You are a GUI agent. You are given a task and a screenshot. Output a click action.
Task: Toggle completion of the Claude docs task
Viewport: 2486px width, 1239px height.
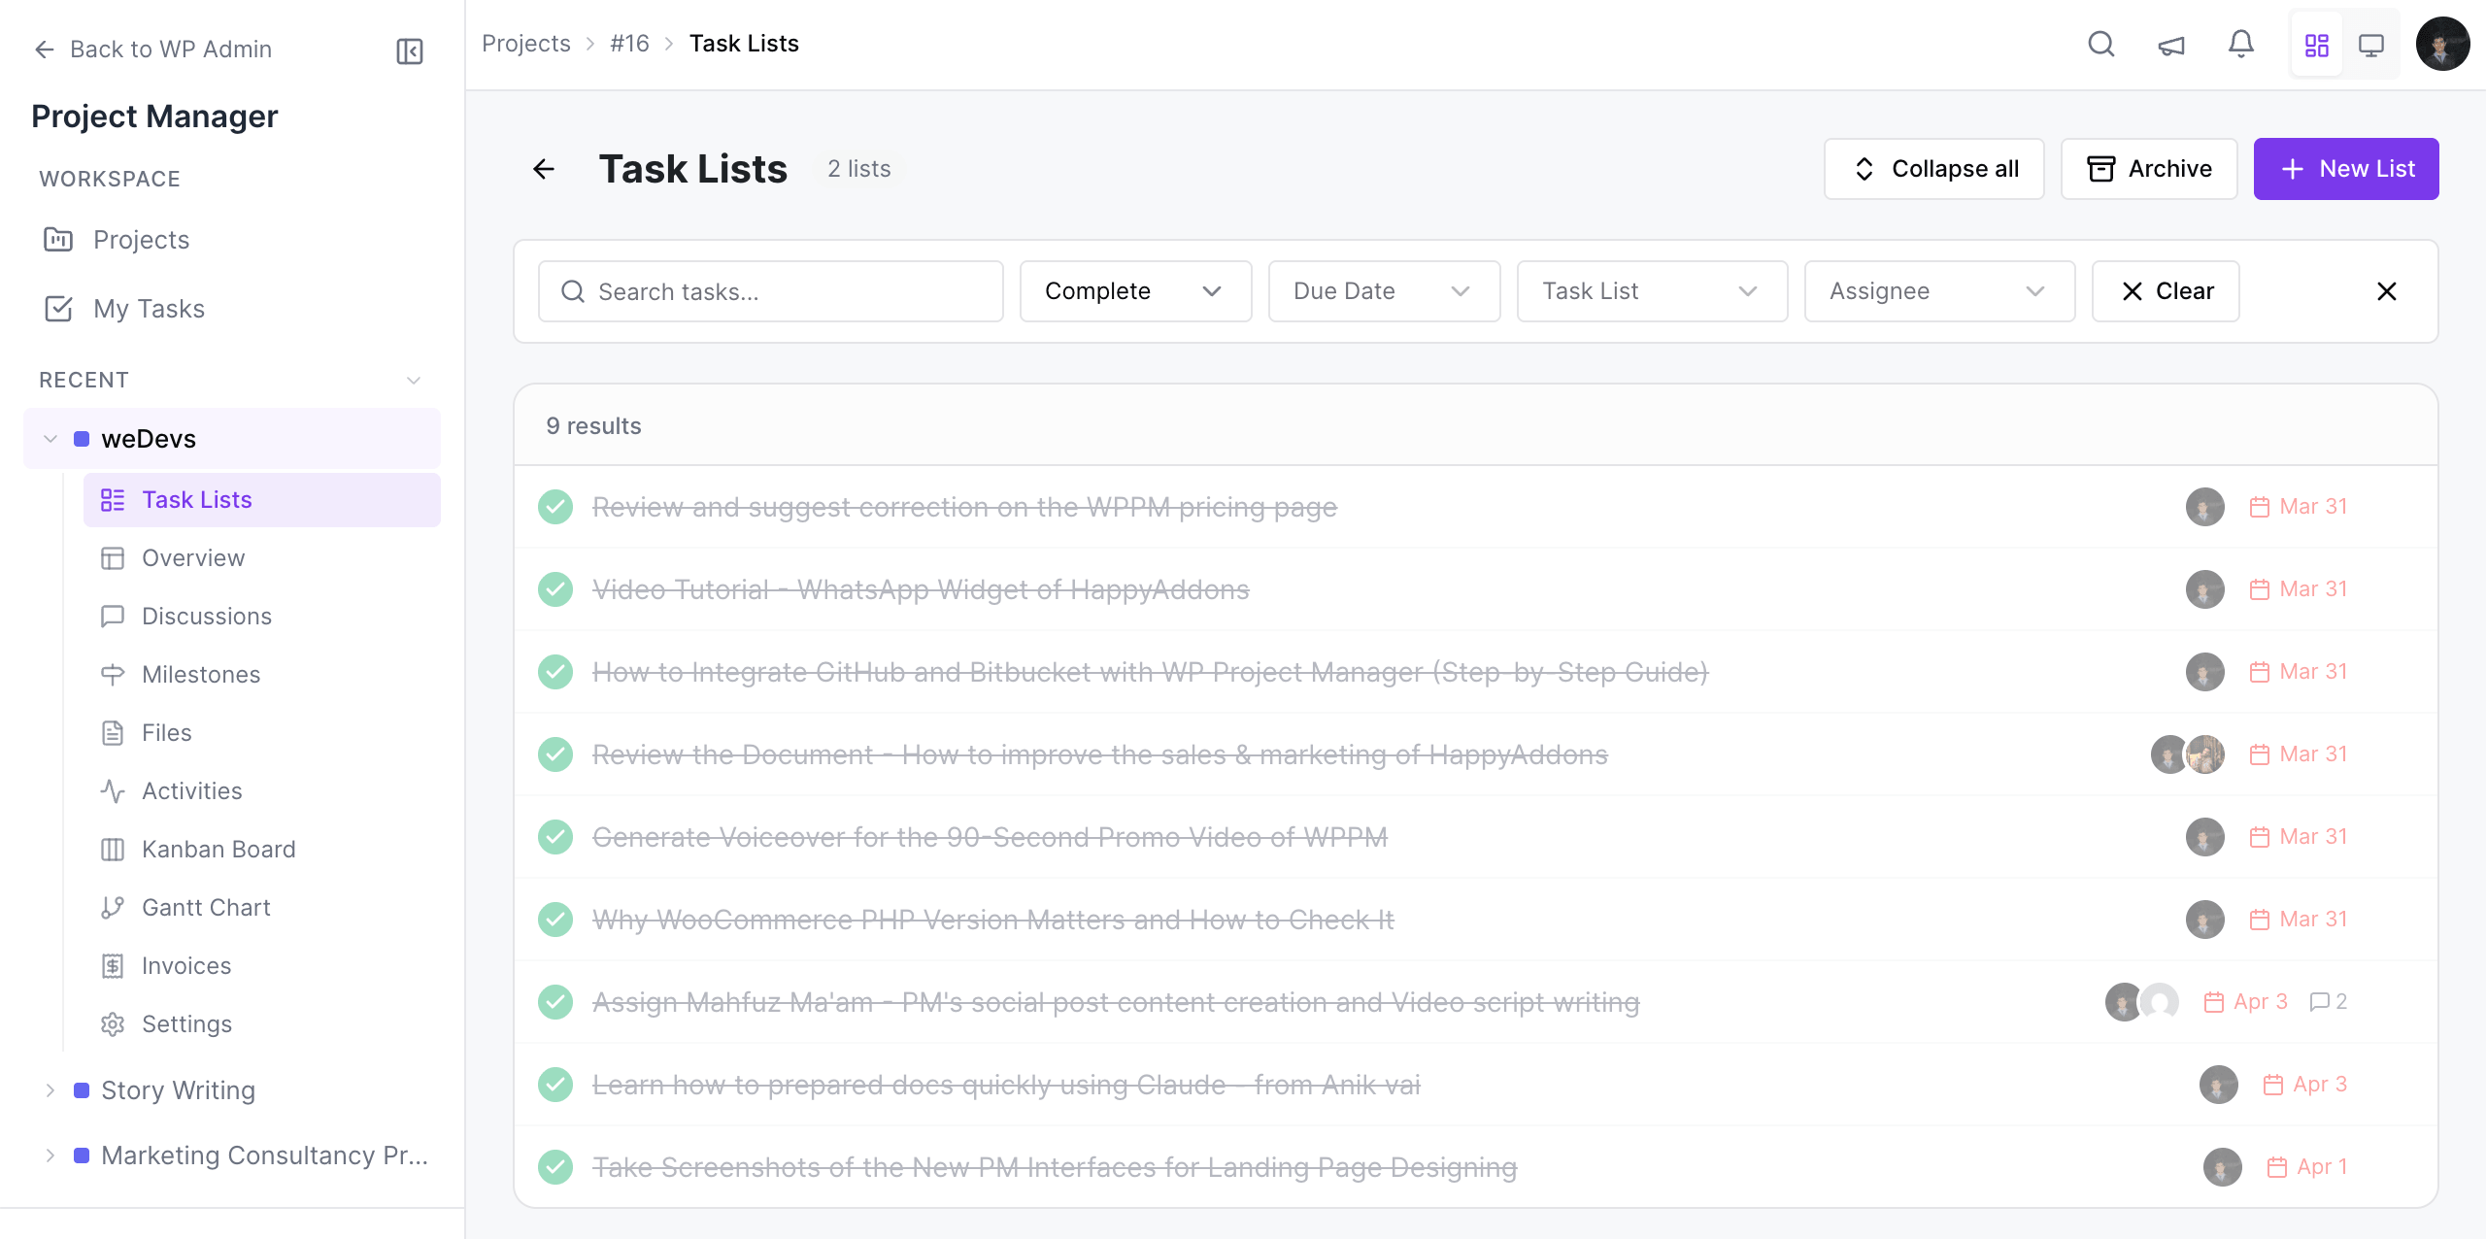click(555, 1085)
